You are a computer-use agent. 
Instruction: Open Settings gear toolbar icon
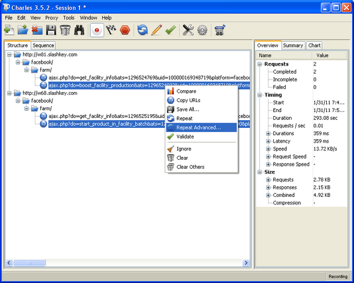tap(202, 30)
